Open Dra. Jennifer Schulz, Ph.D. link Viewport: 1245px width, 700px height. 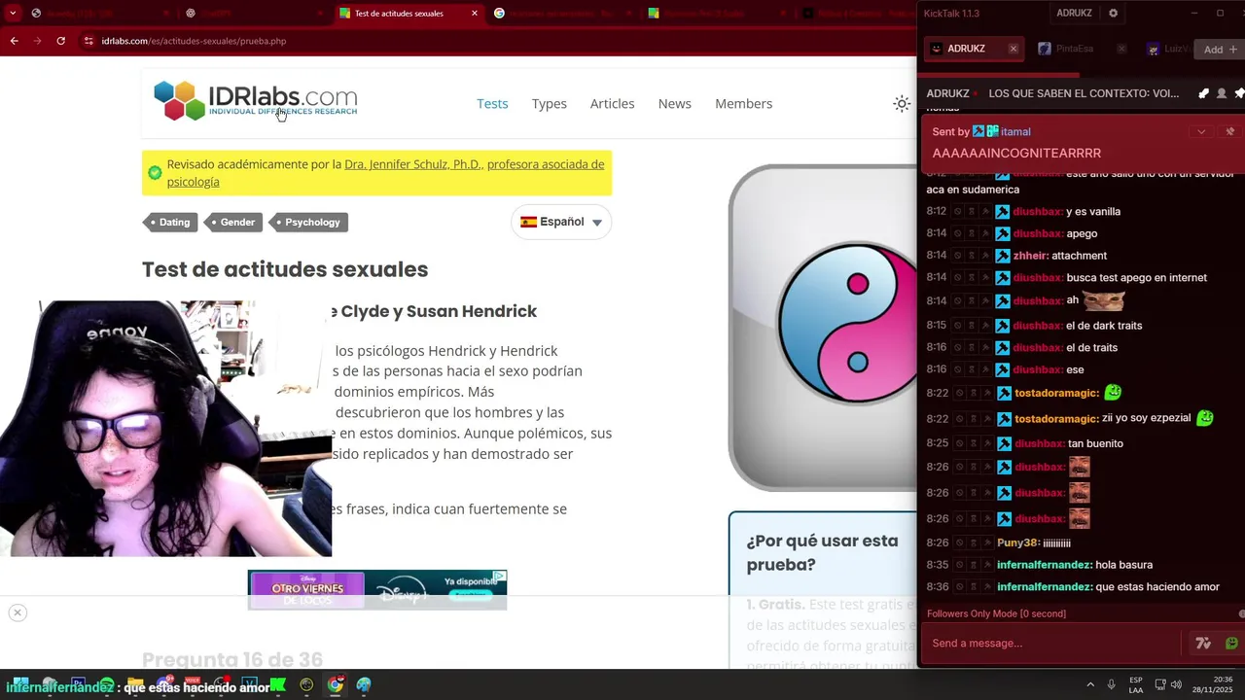tap(412, 164)
